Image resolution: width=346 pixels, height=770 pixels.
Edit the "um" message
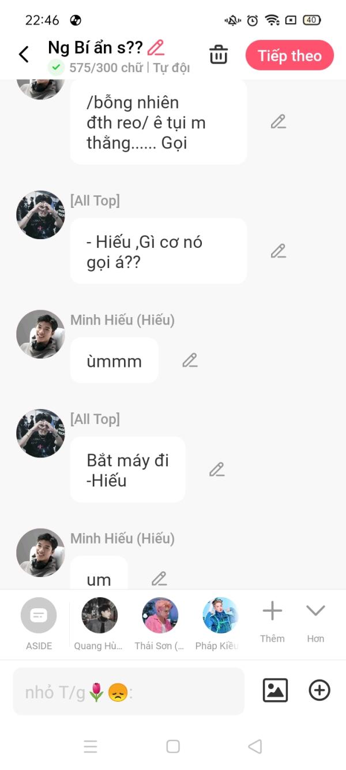[x=159, y=578]
